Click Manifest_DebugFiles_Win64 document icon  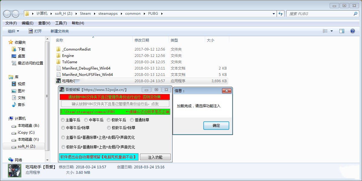[59, 68]
